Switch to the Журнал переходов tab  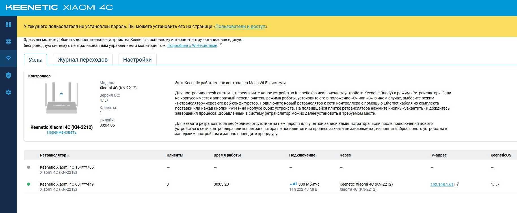tap(83, 60)
